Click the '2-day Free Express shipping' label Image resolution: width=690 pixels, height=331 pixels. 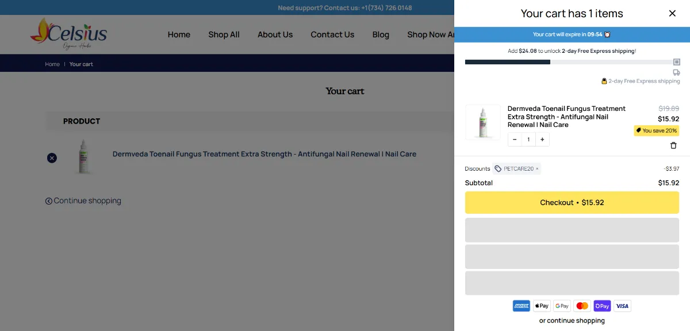pos(644,81)
